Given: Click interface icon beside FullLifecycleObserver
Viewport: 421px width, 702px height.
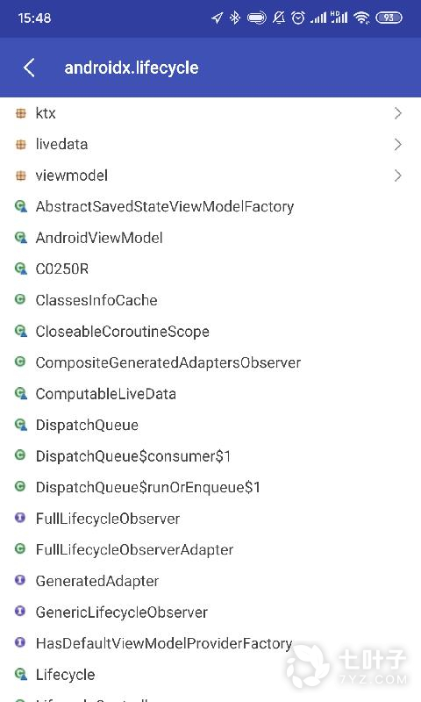Looking at the screenshot, I should click(x=20, y=518).
